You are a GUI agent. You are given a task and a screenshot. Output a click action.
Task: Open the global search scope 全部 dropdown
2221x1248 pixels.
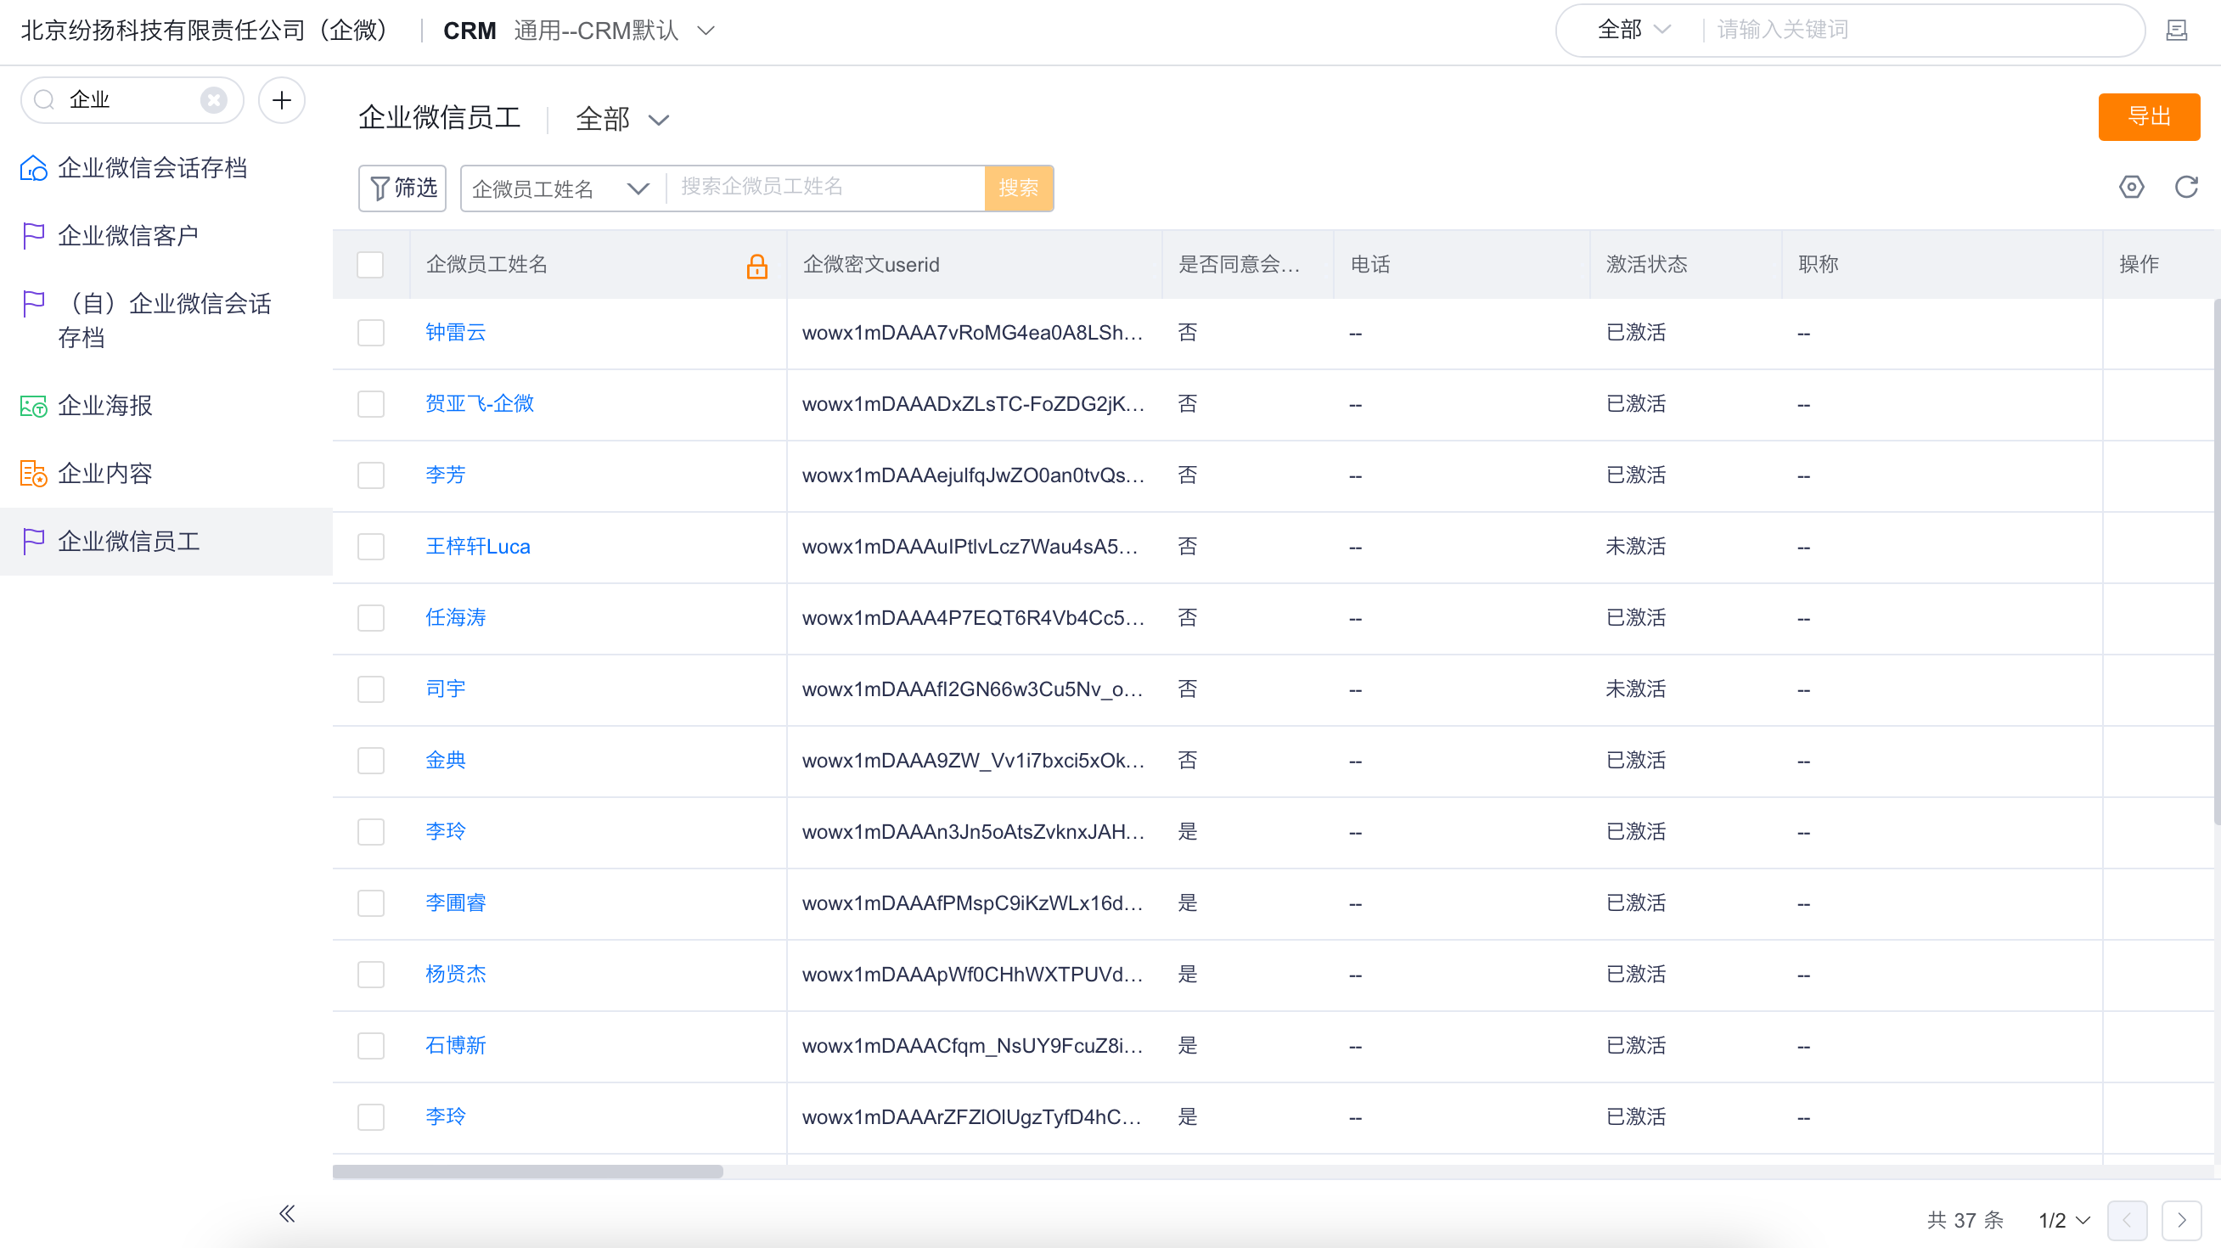(1633, 30)
